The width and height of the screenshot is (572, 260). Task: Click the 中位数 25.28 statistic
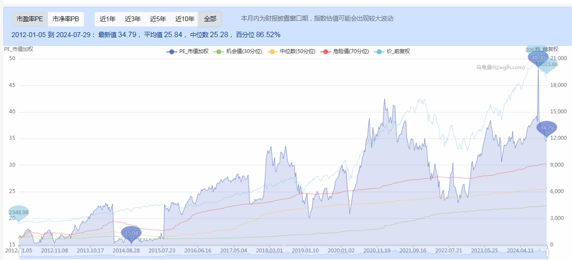point(209,35)
